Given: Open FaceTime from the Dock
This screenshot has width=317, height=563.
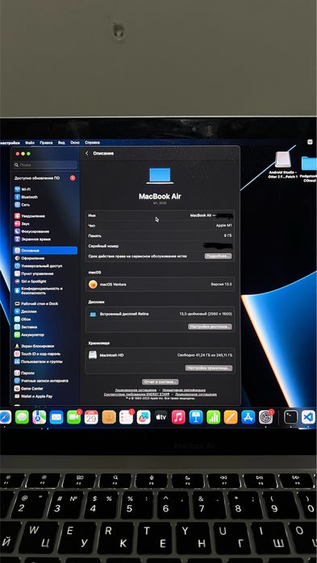Looking at the screenshot, I should point(73,417).
